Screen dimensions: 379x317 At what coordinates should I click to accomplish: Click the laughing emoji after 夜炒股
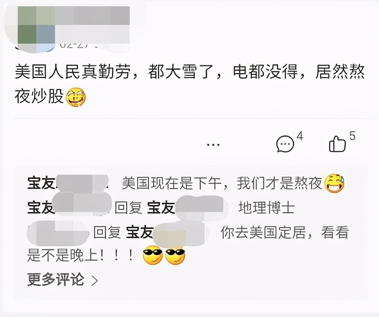pyautogui.click(x=76, y=97)
